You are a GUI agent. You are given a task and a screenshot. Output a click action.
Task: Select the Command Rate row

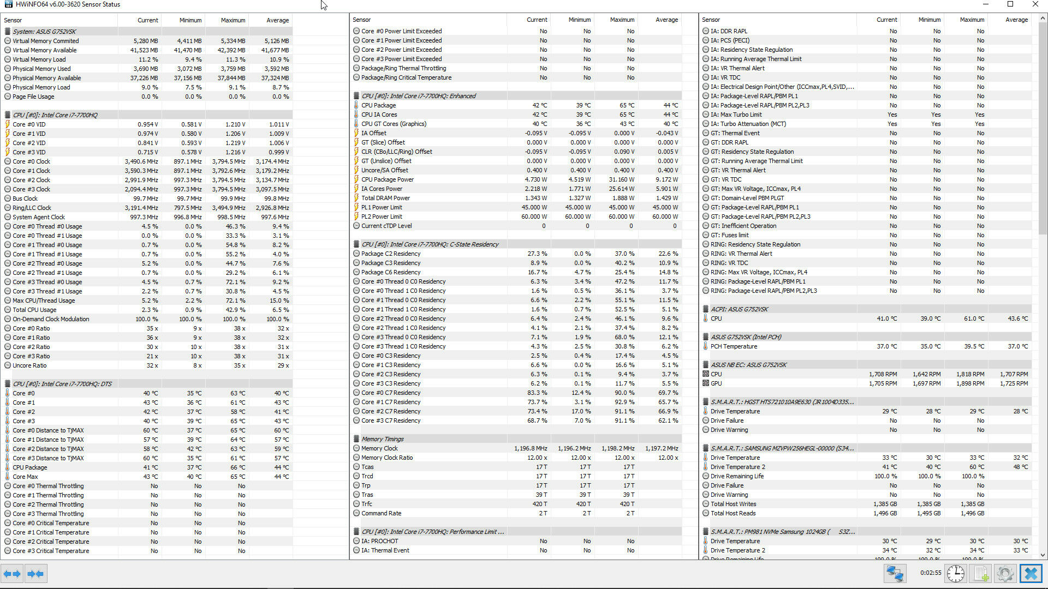coord(516,513)
